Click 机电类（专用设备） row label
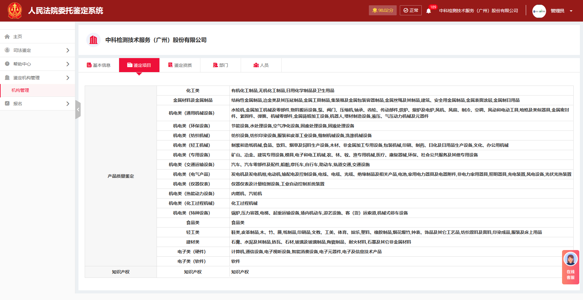Image resolution: width=583 pixels, height=300 pixels. tap(193, 155)
